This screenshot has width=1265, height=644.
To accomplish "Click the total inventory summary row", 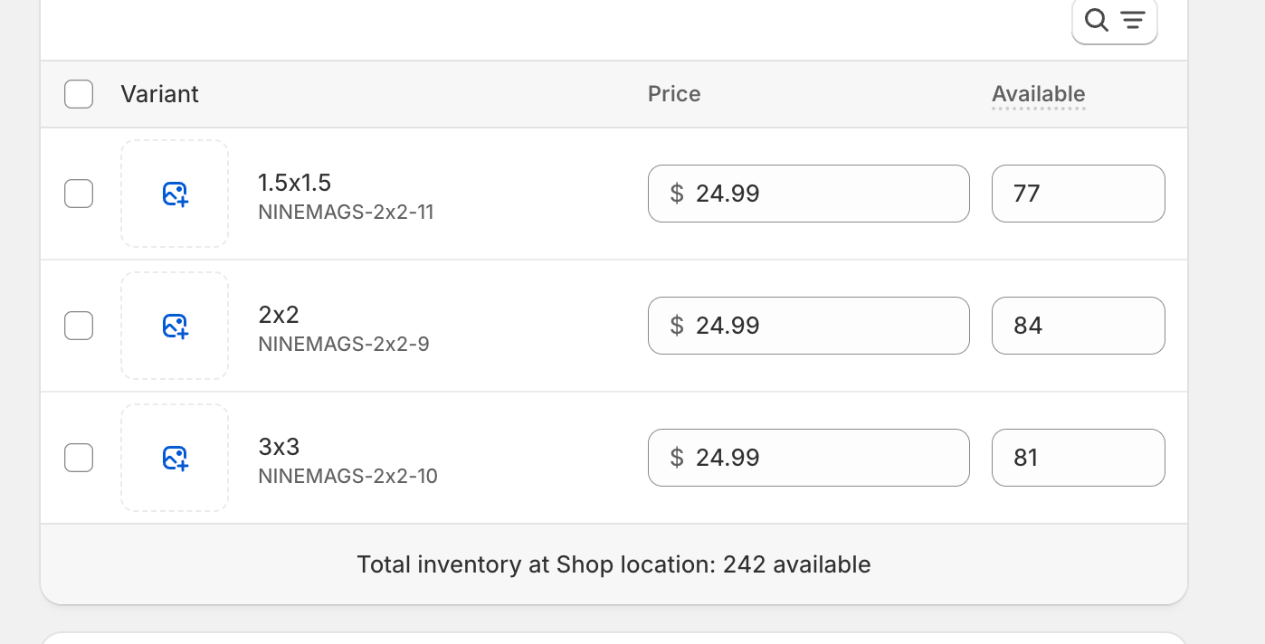I will pyautogui.click(x=613, y=564).
